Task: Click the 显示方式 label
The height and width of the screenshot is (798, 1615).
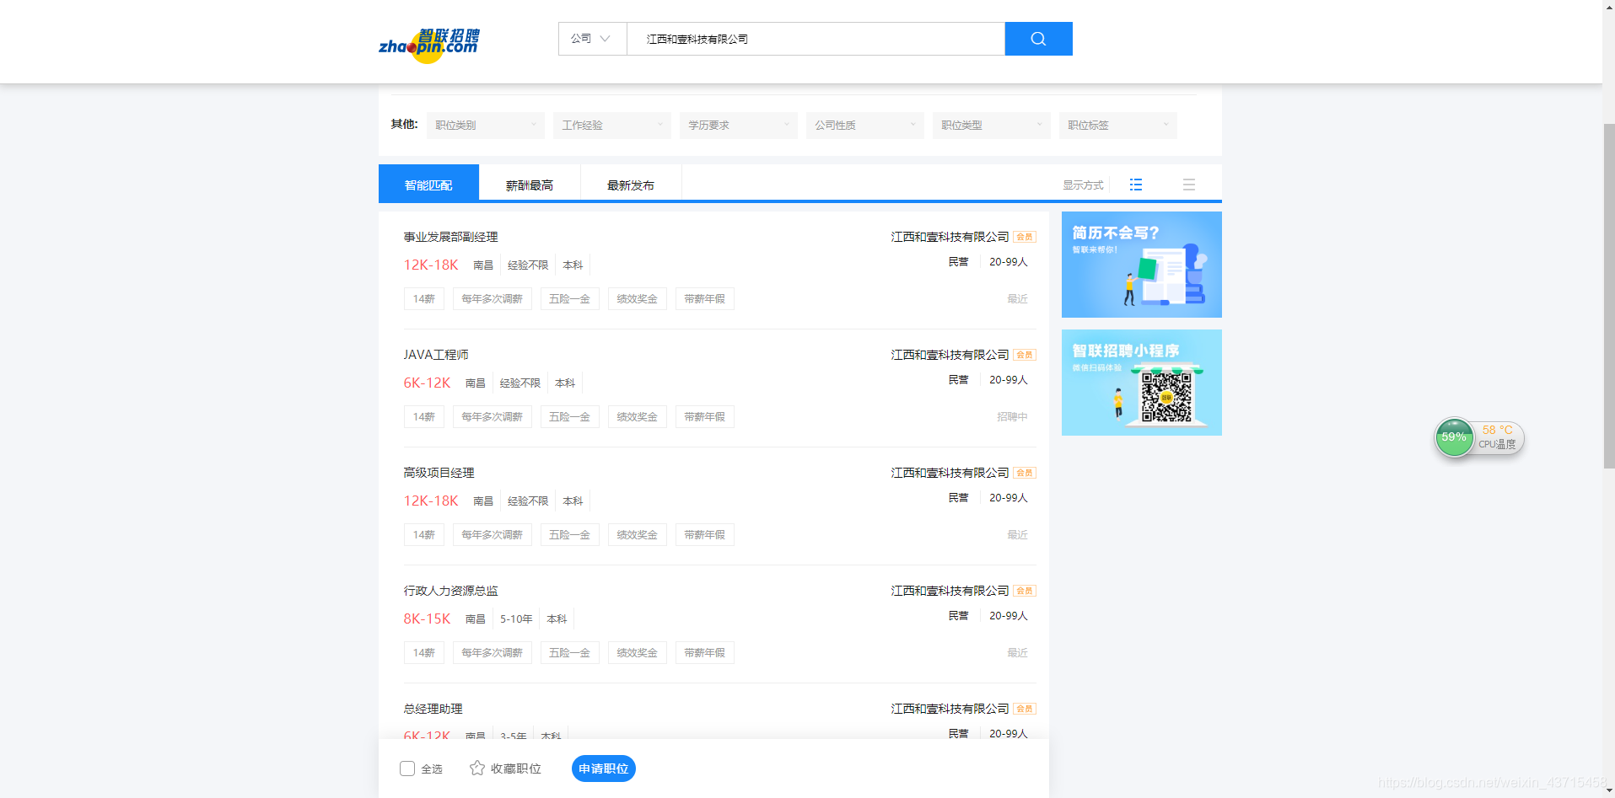Action: click(x=1083, y=185)
